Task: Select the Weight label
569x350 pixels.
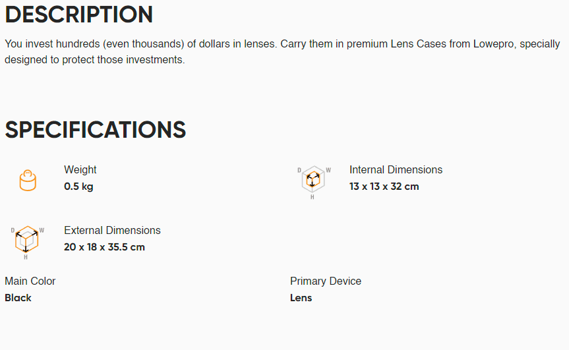Action: tap(80, 170)
